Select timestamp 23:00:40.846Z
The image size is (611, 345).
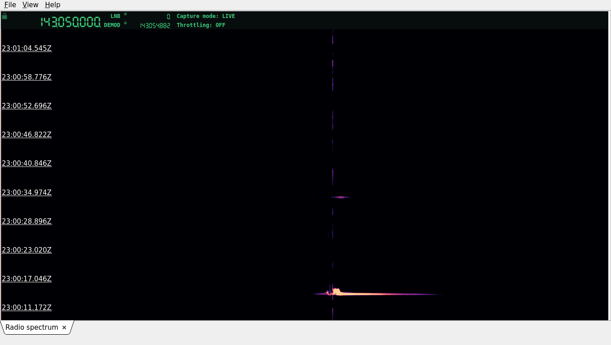(x=27, y=164)
